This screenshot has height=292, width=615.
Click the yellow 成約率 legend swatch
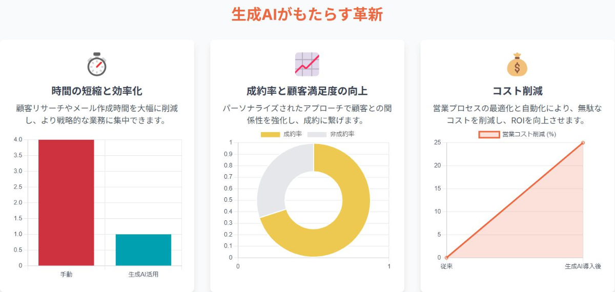click(x=271, y=134)
